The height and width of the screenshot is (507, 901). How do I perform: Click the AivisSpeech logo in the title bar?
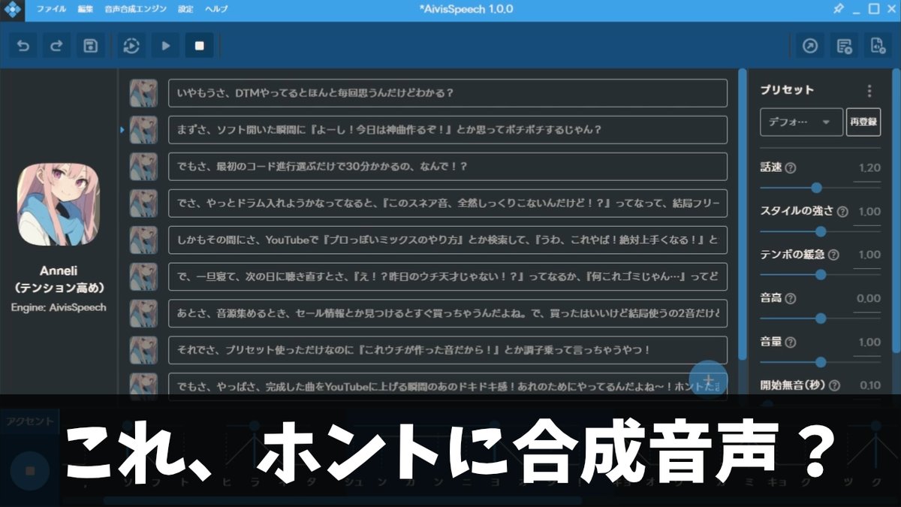coord(13,10)
